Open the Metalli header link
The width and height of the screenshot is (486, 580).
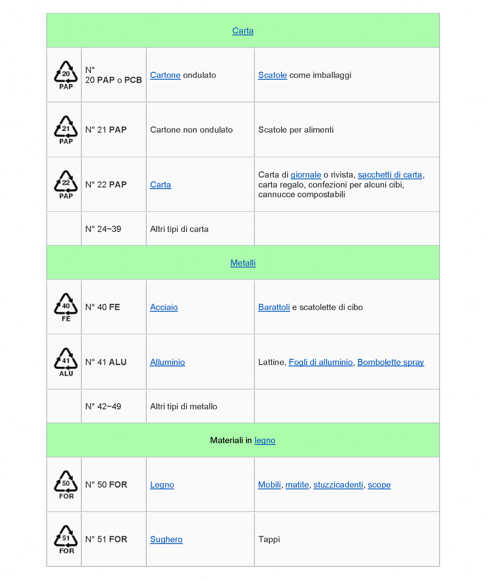(x=243, y=263)
